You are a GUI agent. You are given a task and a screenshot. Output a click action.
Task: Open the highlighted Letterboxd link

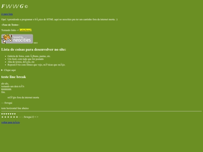pos(26,30)
